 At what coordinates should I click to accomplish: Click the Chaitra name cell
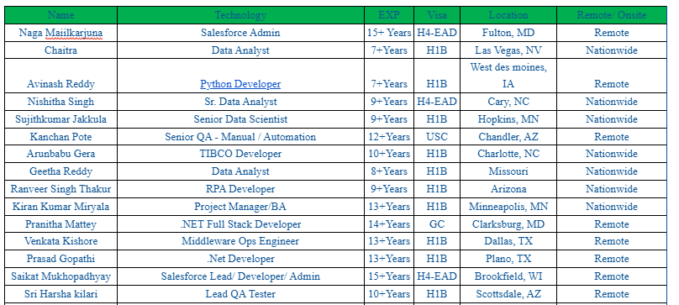[x=61, y=50]
